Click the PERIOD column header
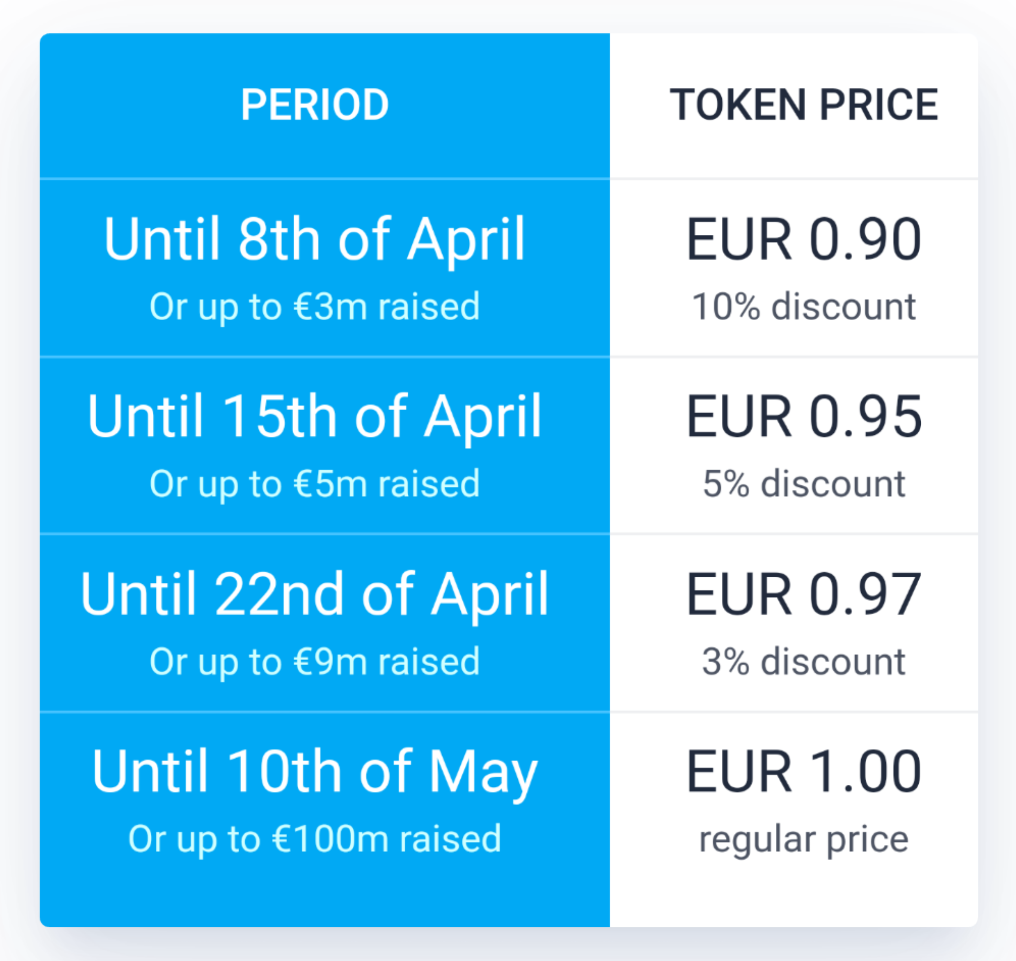The image size is (1016, 961). pyautogui.click(x=315, y=105)
